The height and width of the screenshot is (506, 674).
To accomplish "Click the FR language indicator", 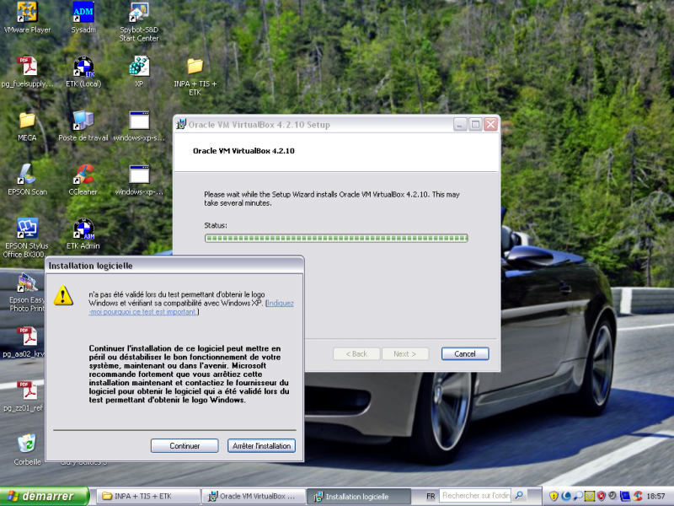I will (431, 496).
